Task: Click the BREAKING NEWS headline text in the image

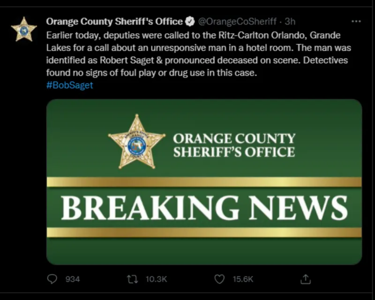Action: click(x=204, y=208)
